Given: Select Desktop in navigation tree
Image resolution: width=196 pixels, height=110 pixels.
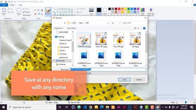Looking at the screenshot, I should tap(61, 37).
